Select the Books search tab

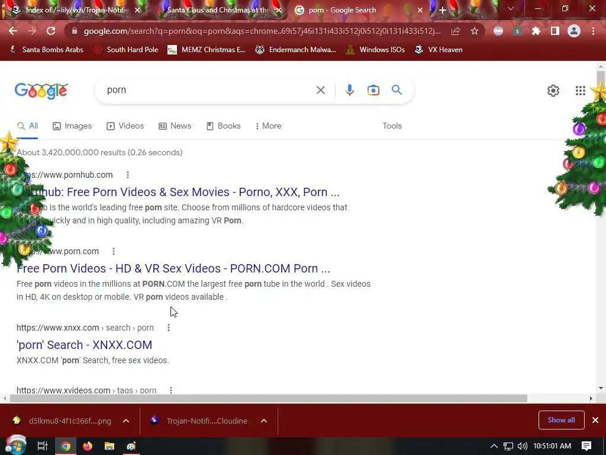223,126
